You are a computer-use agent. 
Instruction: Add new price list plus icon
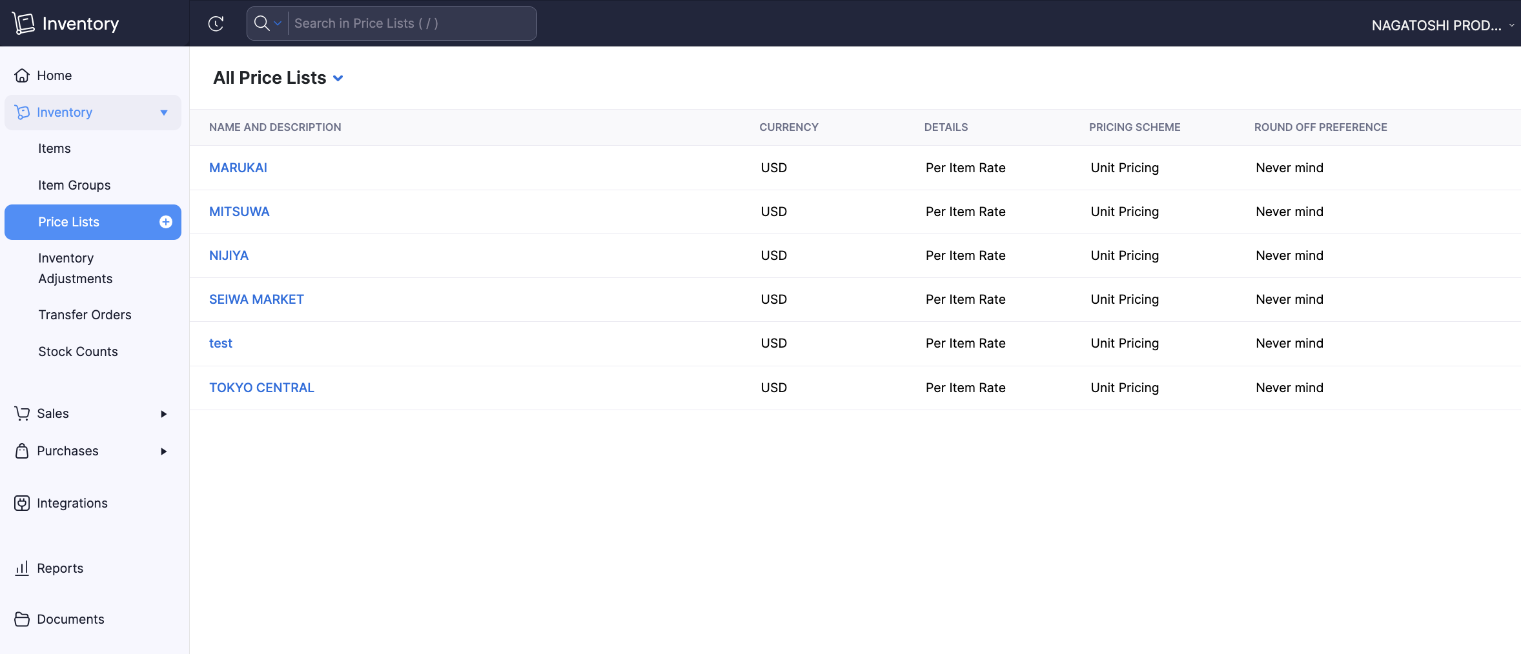pos(166,222)
